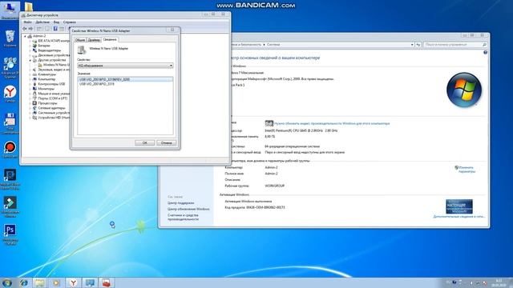Switch to the Общие tab in properties dialog
This screenshot has width=513, height=288.
click(x=80, y=40)
